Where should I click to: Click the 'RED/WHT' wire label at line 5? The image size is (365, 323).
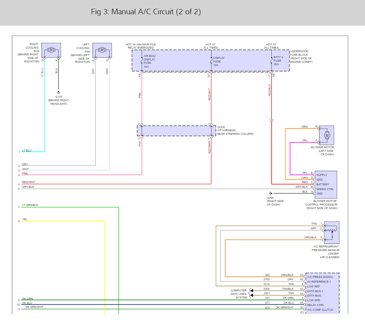click(x=28, y=182)
